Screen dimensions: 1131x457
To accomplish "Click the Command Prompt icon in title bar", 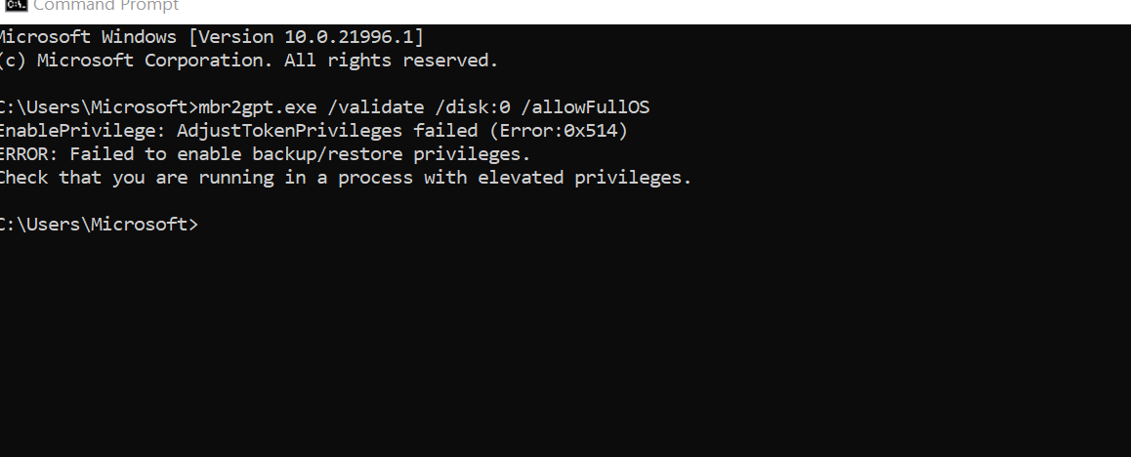I will point(14,6).
